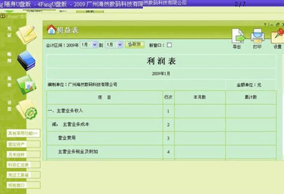Click the 项目 column header
Screen dimensions: 284x194
104,98
